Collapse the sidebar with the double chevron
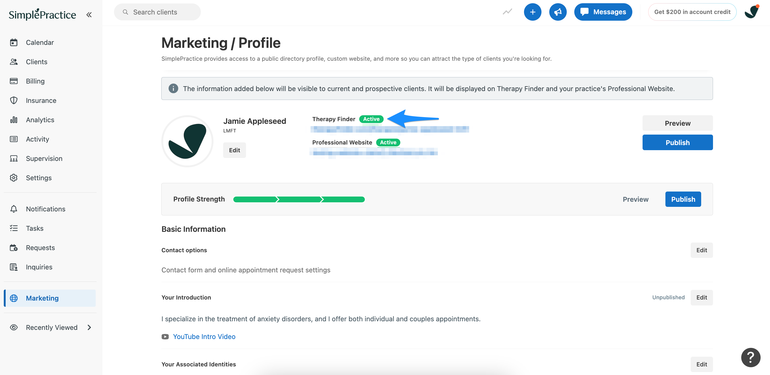The height and width of the screenshot is (375, 770). click(89, 15)
